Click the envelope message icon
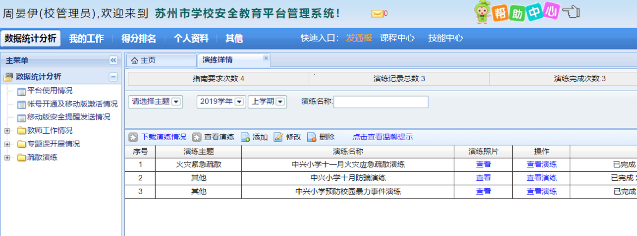This screenshot has height=236, width=637. pos(377,14)
